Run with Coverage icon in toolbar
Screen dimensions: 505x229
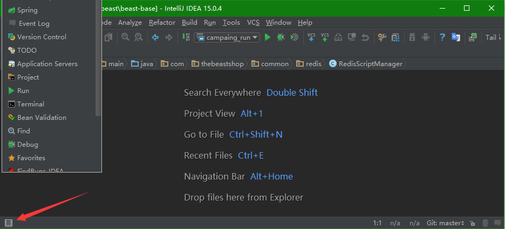click(x=295, y=37)
